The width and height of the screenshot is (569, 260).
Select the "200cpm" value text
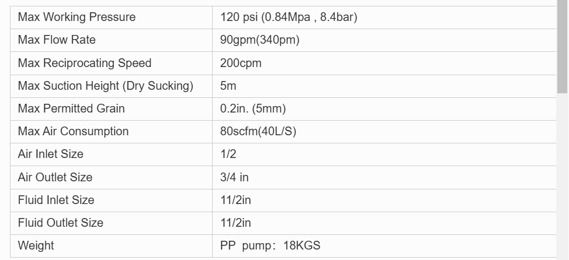coord(241,63)
